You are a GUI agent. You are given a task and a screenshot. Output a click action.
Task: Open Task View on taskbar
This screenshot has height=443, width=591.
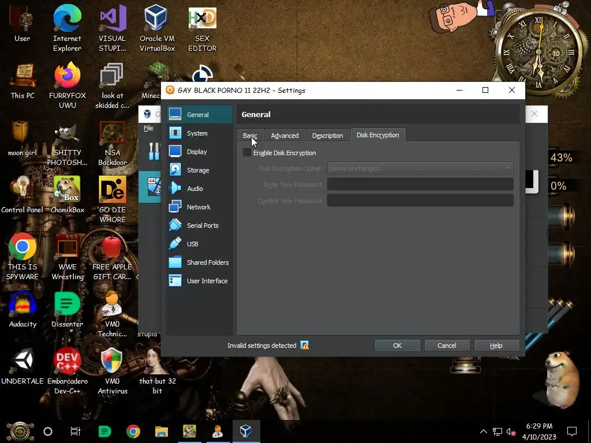pyautogui.click(x=76, y=431)
